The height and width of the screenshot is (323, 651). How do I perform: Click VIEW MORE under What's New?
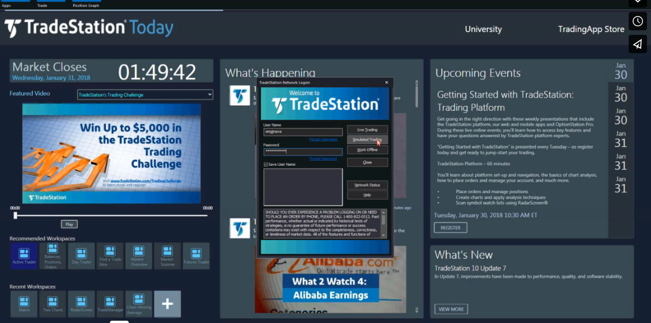click(451, 309)
